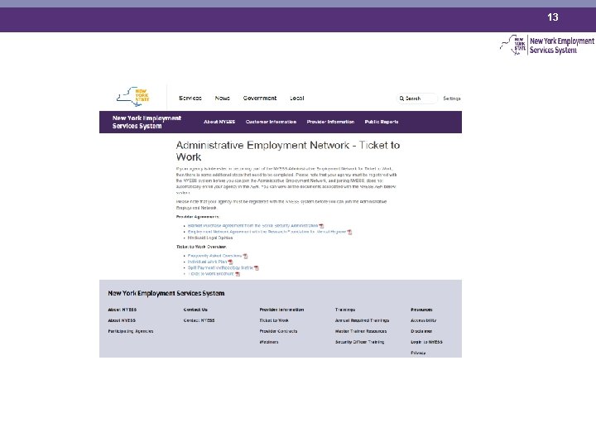Open Employment Network Agreement link
Screen dimensions: 596x447
267,232
